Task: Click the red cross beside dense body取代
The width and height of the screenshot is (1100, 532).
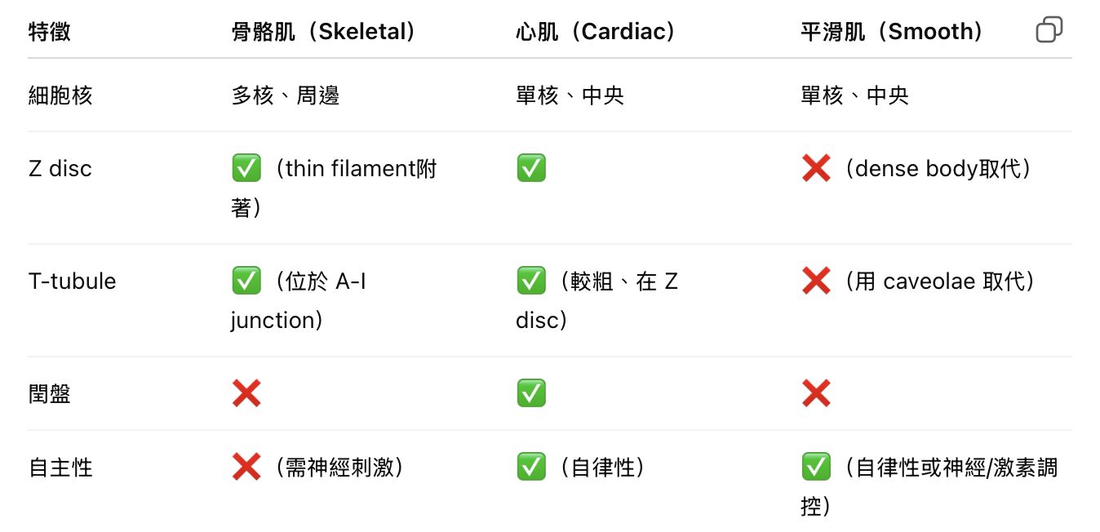Action: (x=816, y=169)
